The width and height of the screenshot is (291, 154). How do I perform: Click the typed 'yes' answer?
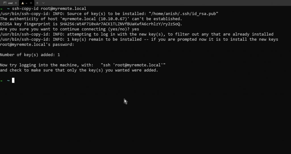pyautogui.click(x=136, y=29)
